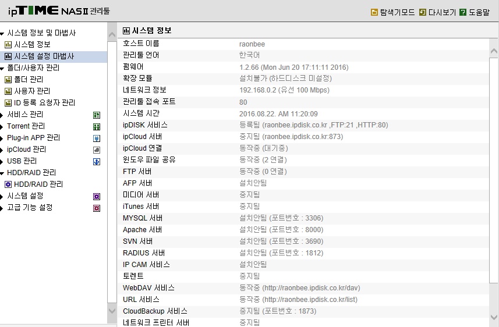Expand 고급 기능 설정 section

tap(2, 208)
